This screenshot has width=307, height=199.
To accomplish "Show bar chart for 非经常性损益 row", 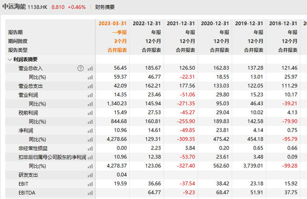I will click(90, 149).
